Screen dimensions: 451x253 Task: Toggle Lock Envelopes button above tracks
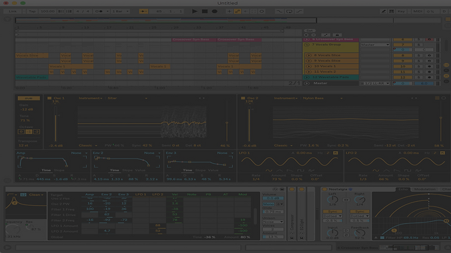(x=337, y=35)
